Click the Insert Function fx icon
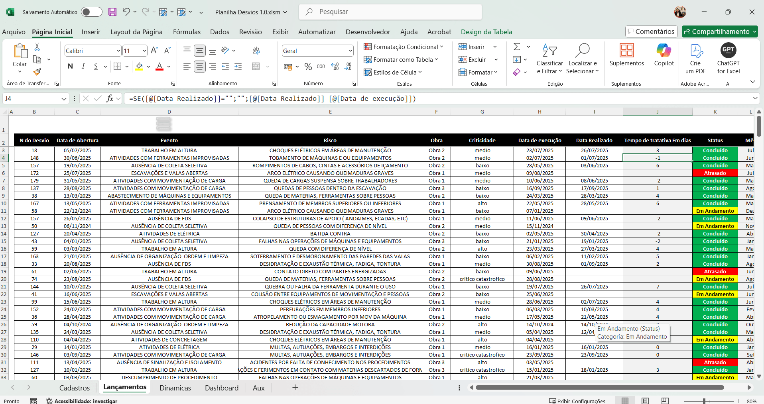The height and width of the screenshot is (404, 764). click(110, 98)
